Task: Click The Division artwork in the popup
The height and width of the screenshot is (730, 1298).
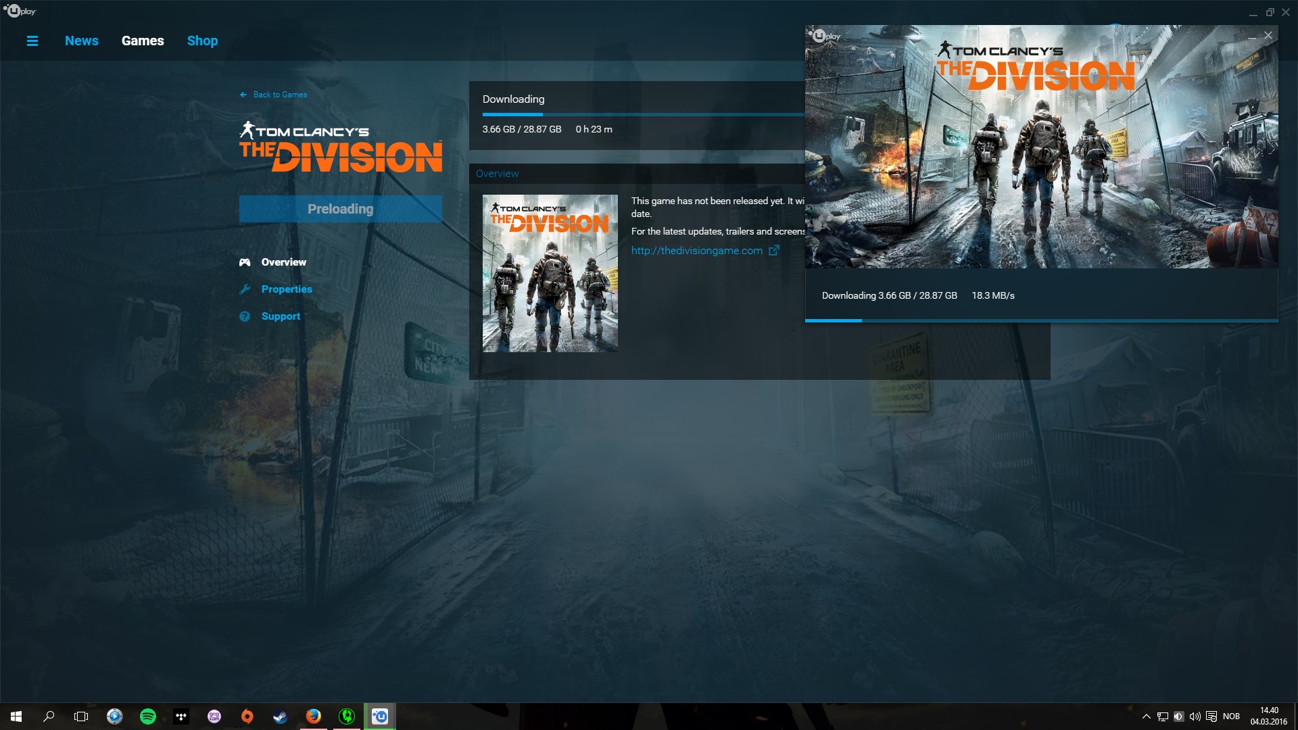Action: (x=1041, y=147)
